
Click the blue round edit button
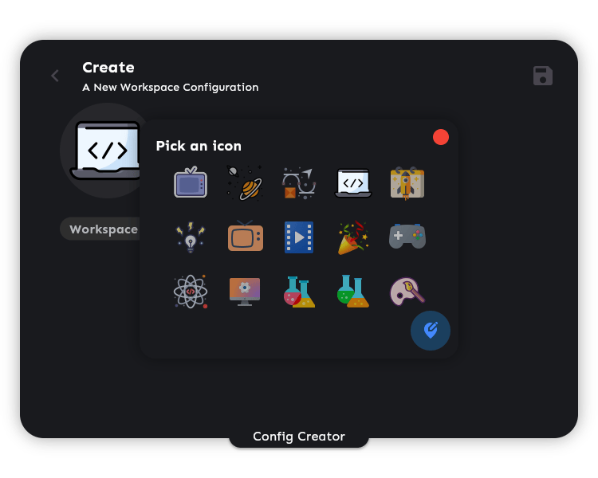coord(431,330)
